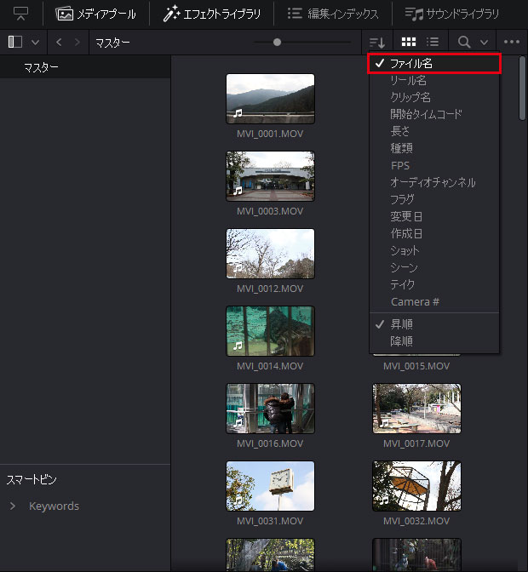The image size is (528, 572).
Task: Open the エフェクトライブラリ panel
Action: tap(212, 14)
